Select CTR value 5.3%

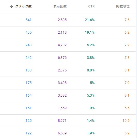pos(91,95)
